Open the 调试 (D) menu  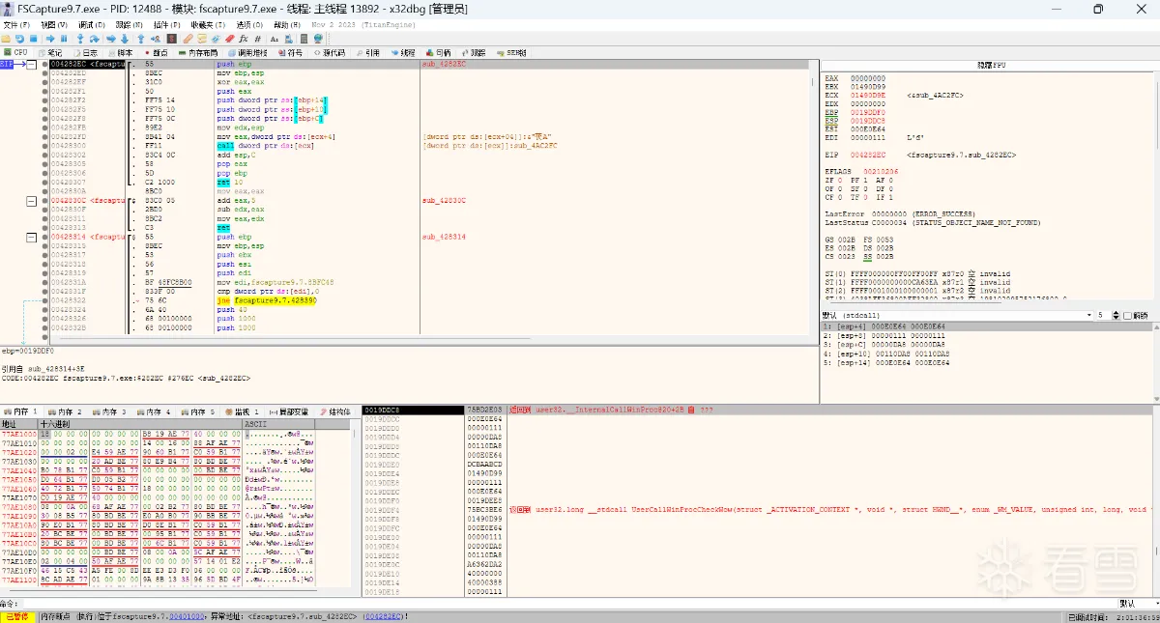(x=92, y=24)
